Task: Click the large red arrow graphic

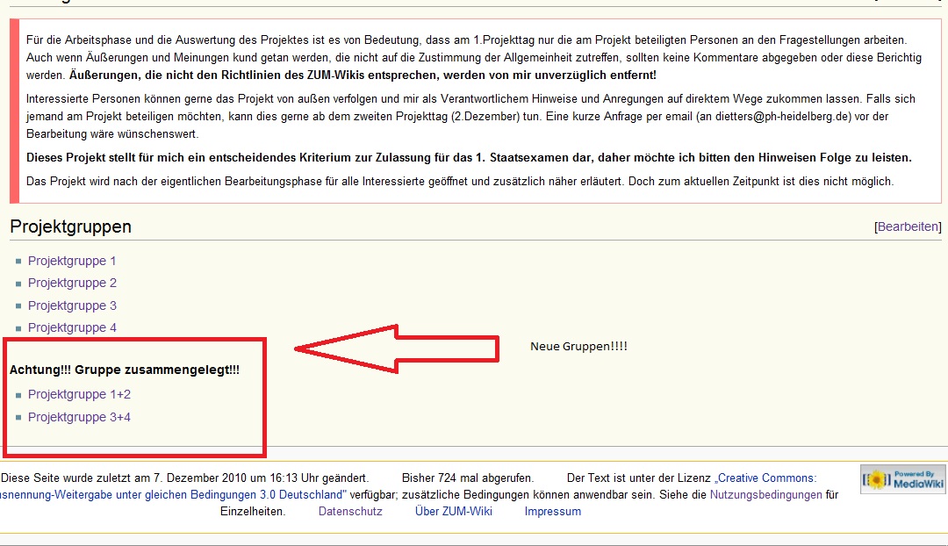Action: (x=395, y=348)
